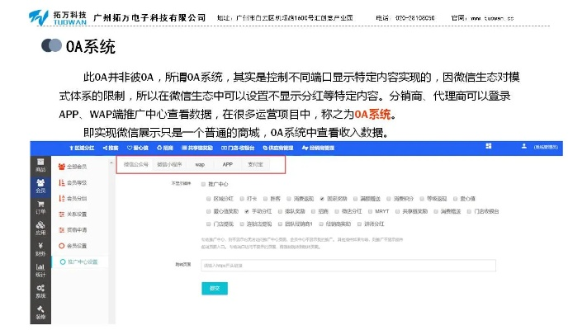Open 门店-收银台 in top navigation
Screen dimensions: 587x330
pos(235,147)
